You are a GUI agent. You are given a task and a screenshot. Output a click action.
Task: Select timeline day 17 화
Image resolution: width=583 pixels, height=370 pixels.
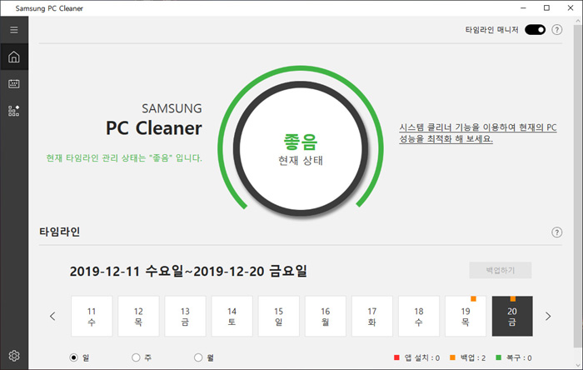[372, 316]
